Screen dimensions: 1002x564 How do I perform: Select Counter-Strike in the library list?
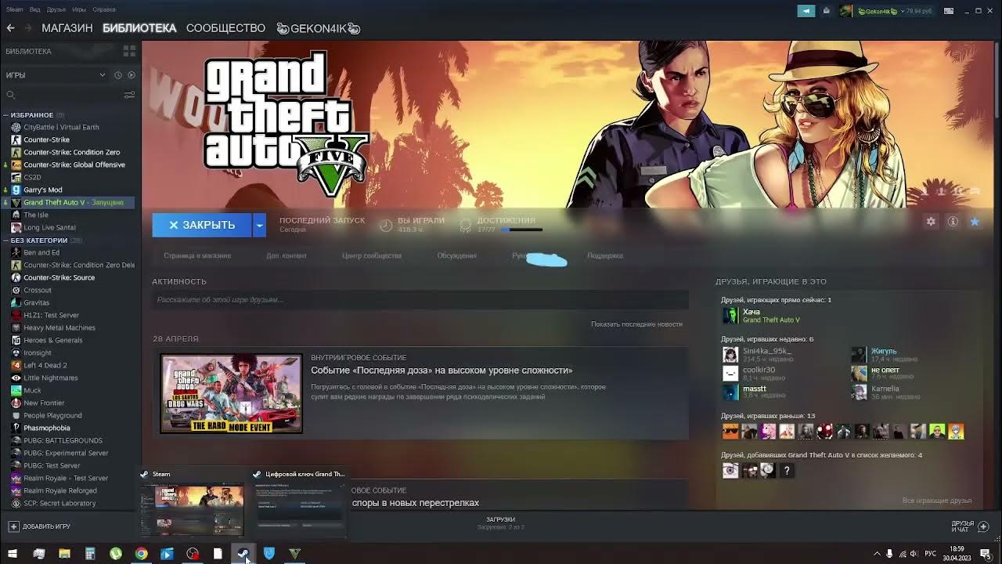pyautogui.click(x=46, y=139)
